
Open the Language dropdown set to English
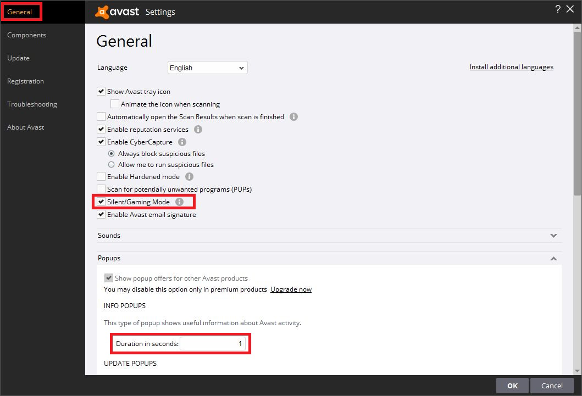click(208, 68)
